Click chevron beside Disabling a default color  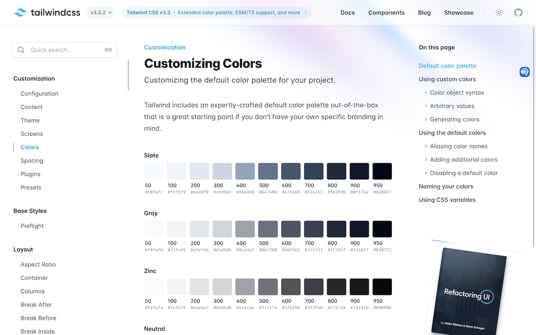point(426,173)
